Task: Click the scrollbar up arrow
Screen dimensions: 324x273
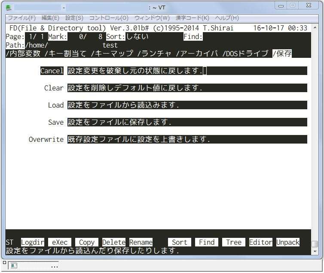Action: [x=315, y=27]
